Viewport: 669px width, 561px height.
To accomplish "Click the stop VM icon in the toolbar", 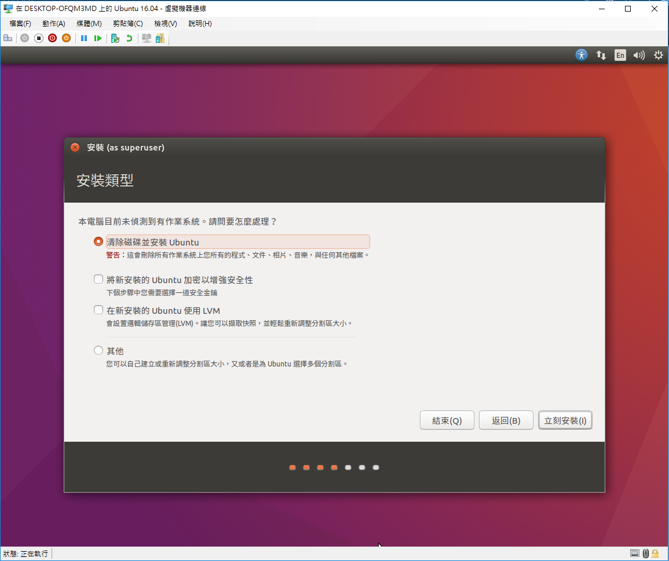I will point(38,38).
